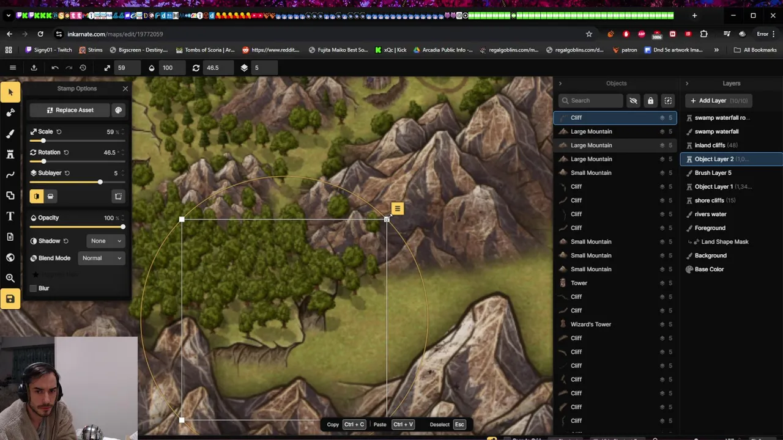This screenshot has width=783, height=440.
Task: Set the Opacity slider in Stamp Options
Action: 78,227
